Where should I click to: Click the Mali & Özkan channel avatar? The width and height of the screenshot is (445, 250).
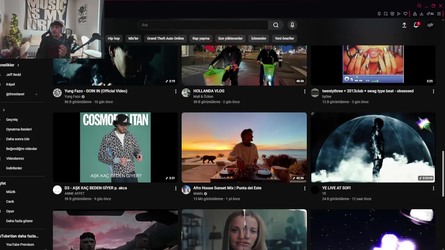click(186, 93)
